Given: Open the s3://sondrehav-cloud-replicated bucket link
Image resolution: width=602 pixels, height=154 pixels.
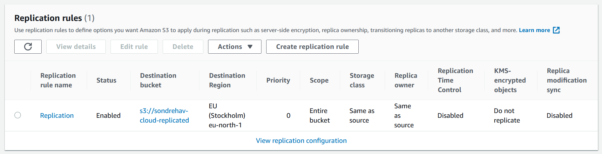Looking at the screenshot, I should coord(164,116).
